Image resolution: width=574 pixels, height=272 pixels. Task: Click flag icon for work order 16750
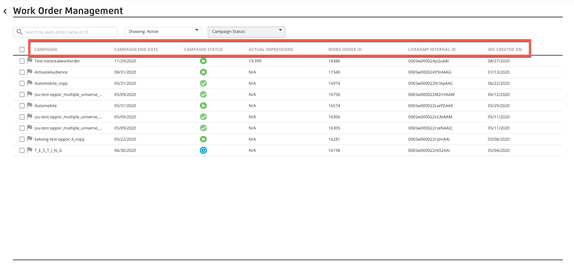(30, 94)
